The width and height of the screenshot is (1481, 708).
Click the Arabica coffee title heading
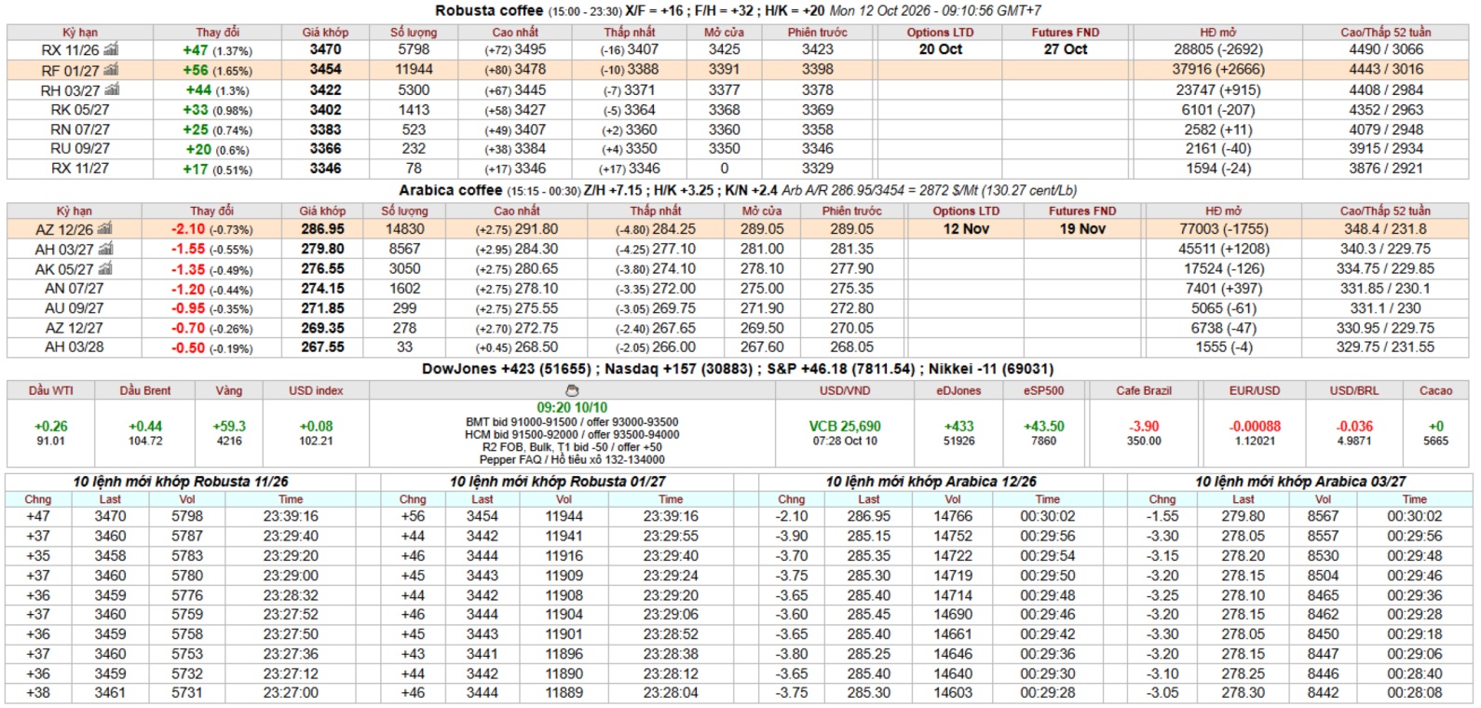(x=451, y=190)
